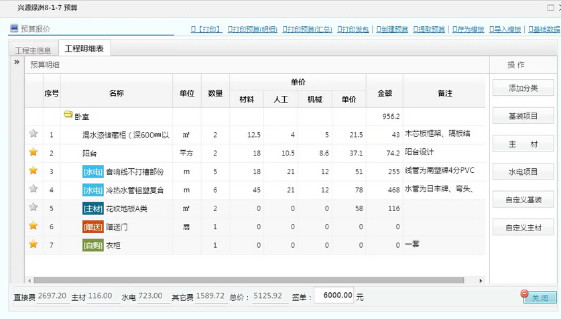Select the 工程明细表 tab
The height and width of the screenshot is (319, 561).
pyautogui.click(x=84, y=49)
